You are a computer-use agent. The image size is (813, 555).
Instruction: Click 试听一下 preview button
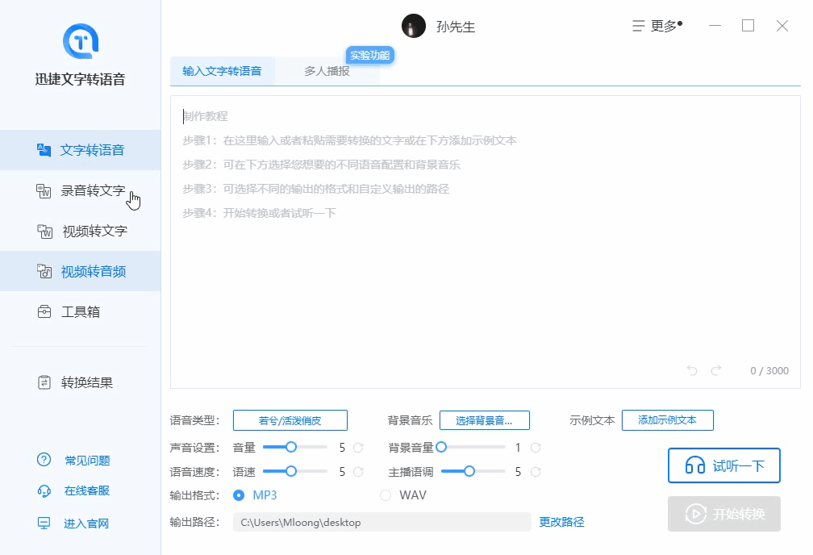[x=723, y=465]
